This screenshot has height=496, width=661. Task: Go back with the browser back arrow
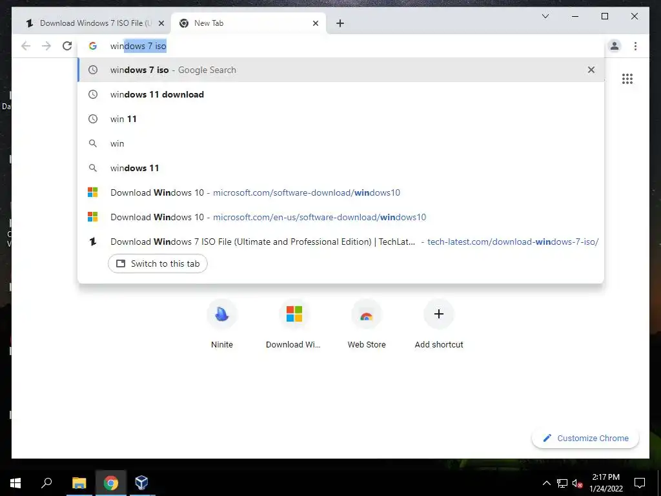coord(26,46)
